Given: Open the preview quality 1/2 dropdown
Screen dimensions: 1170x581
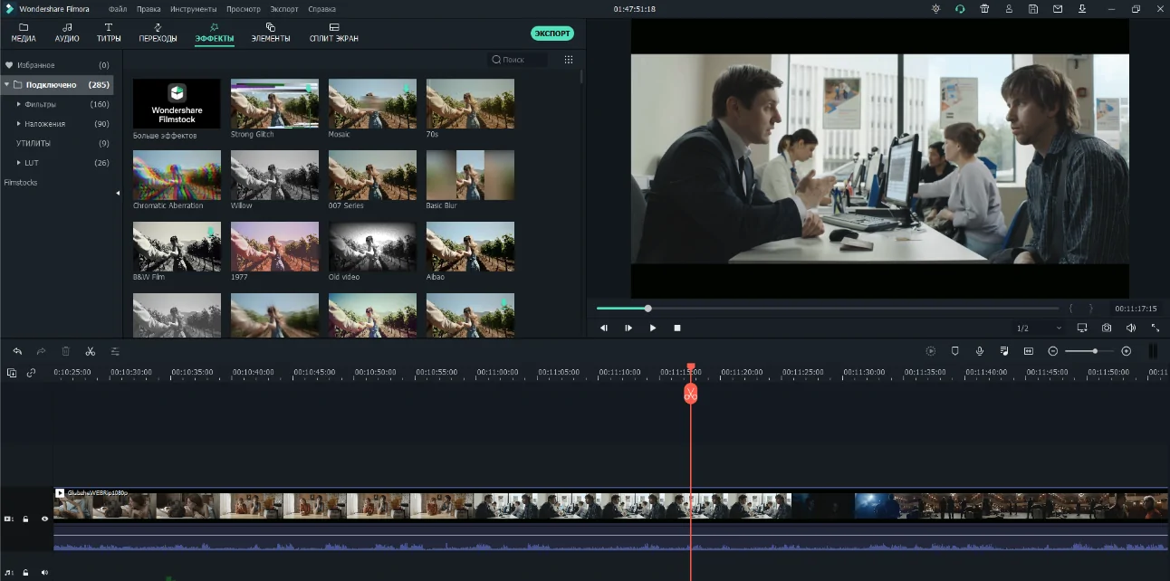Looking at the screenshot, I should point(1039,328).
